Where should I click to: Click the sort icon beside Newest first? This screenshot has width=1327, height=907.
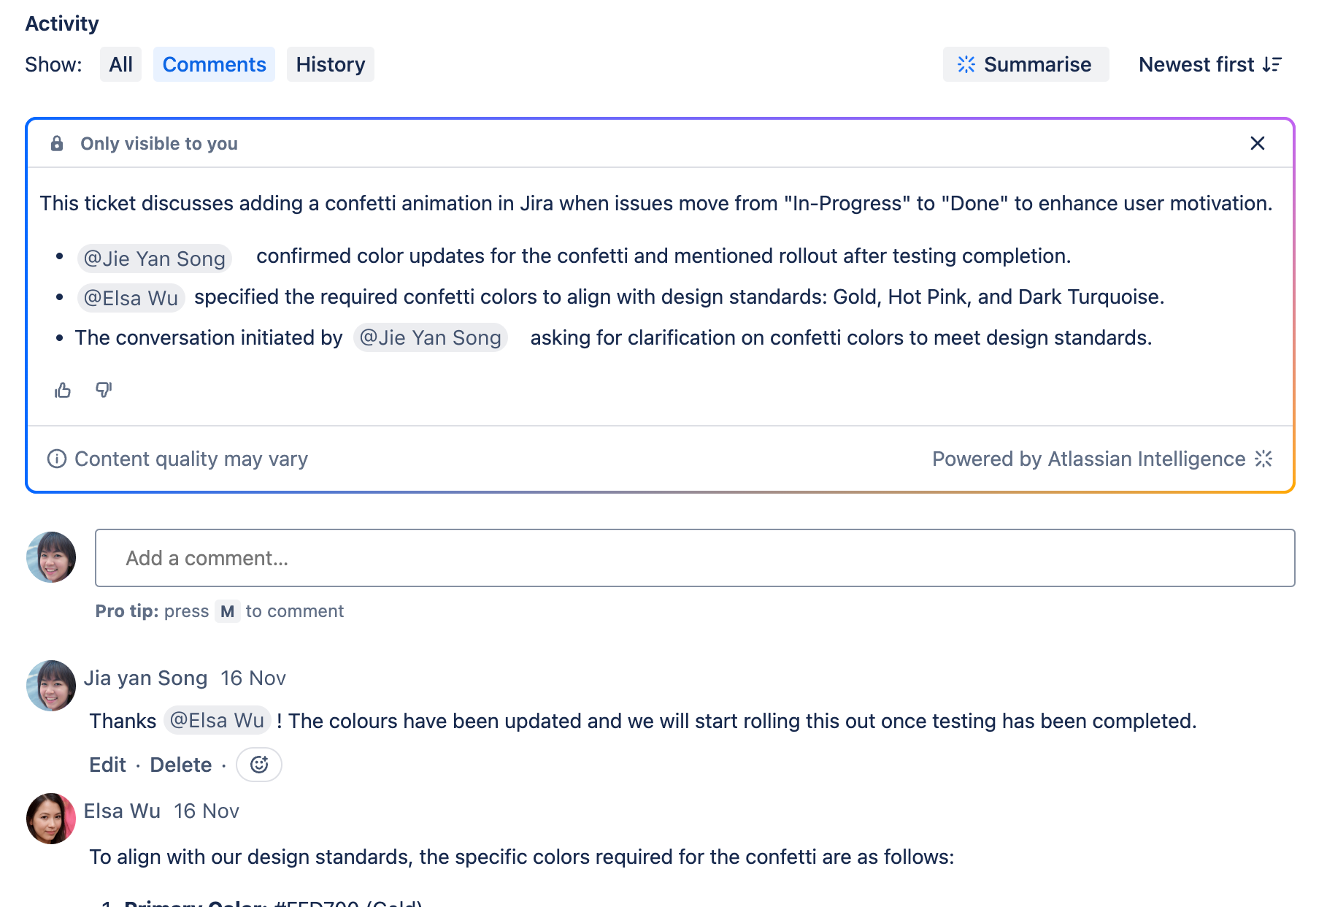click(1271, 64)
